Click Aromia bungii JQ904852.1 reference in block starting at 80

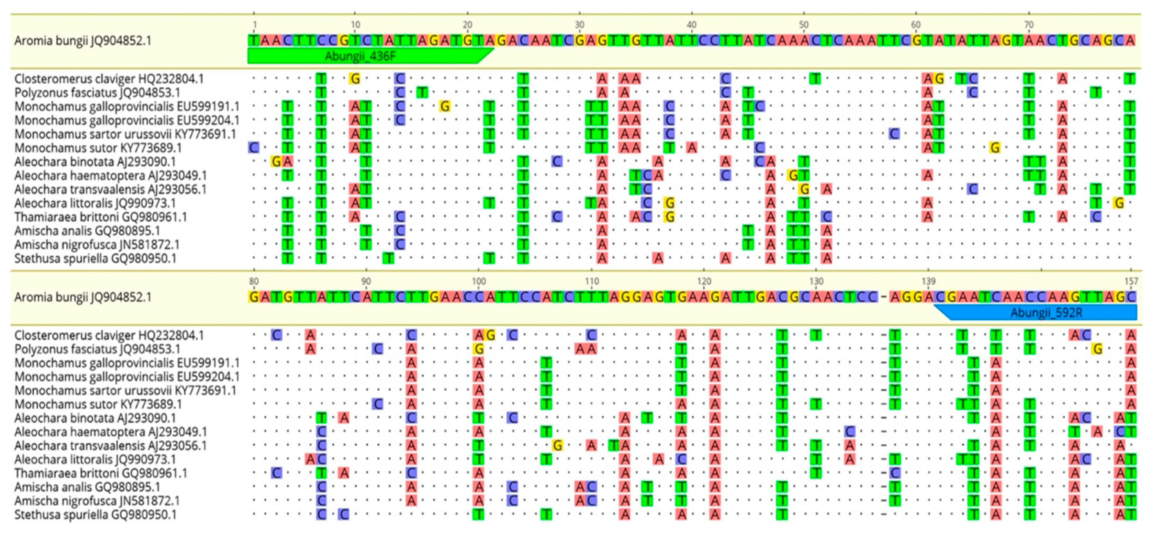tap(83, 297)
